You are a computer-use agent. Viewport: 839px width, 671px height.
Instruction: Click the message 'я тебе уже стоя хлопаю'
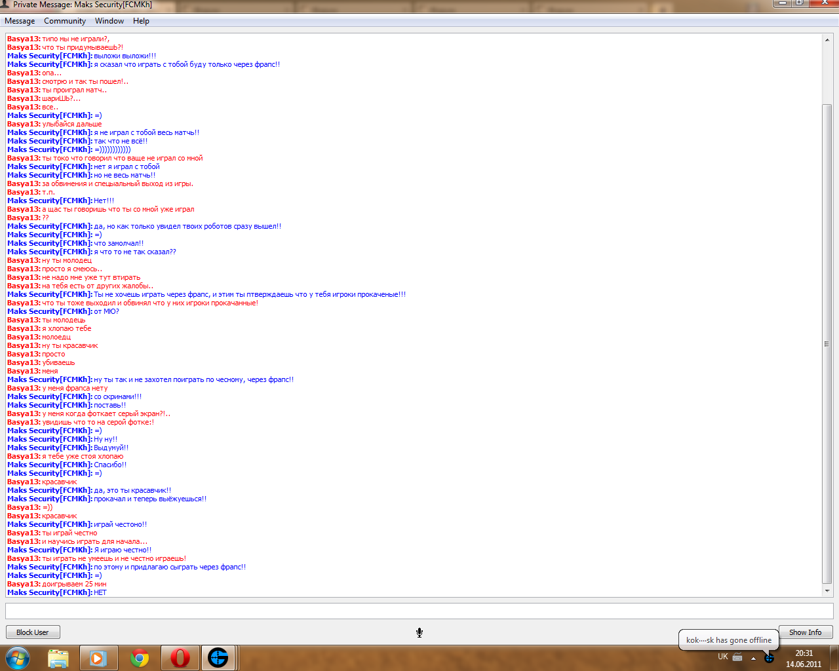click(x=83, y=456)
